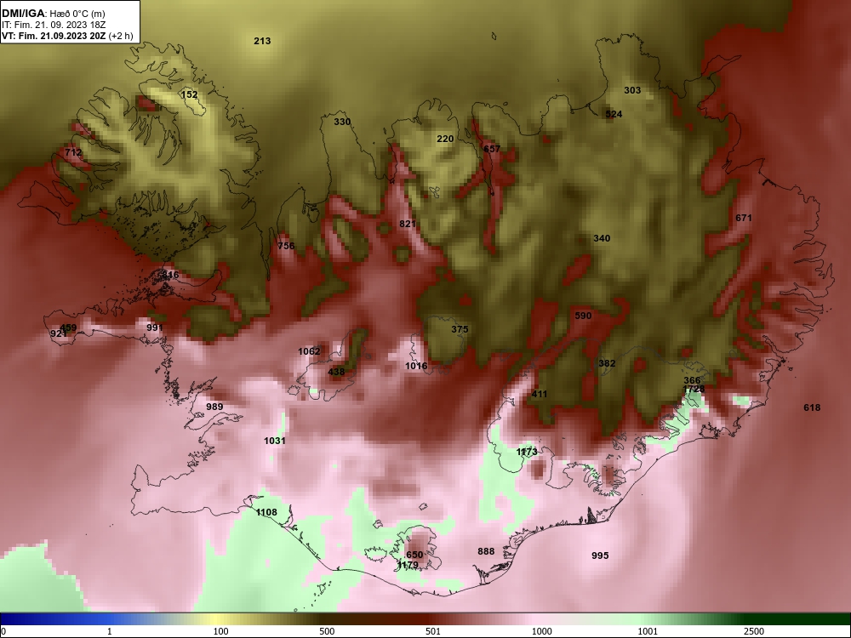This screenshot has width=851, height=638.
Task: Click the 1000 label on the color scale
Action: (541, 631)
